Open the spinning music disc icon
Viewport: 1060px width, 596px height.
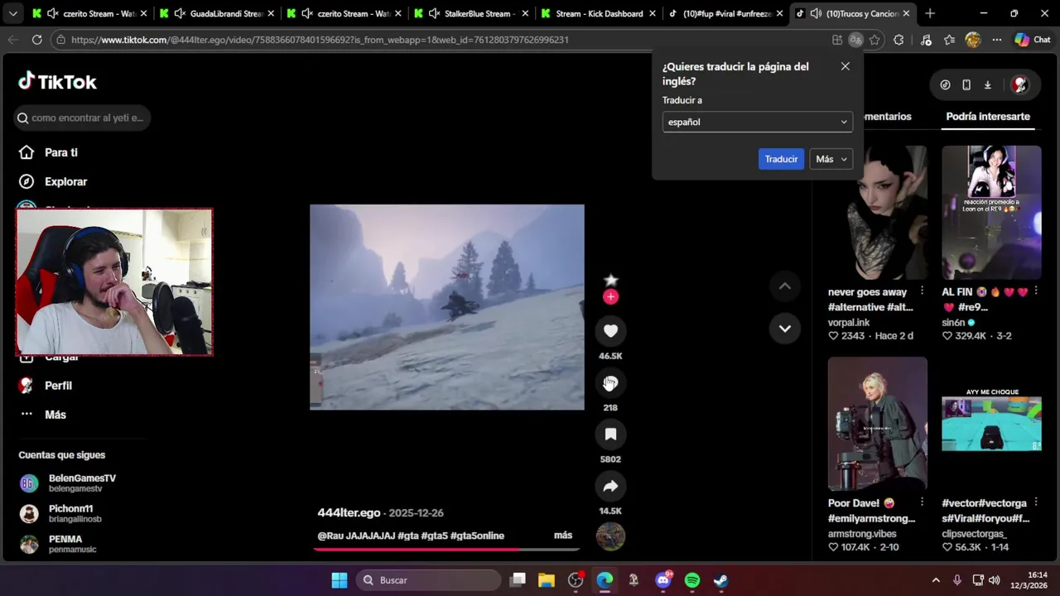[x=610, y=536]
